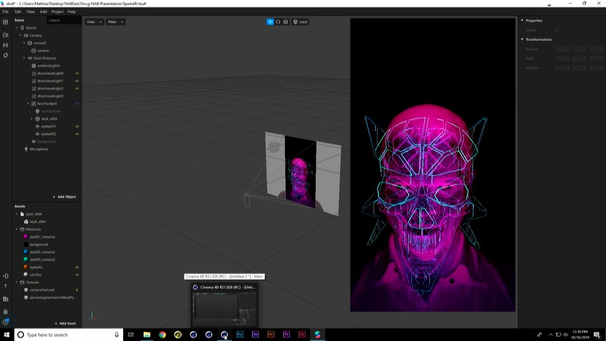Collapse the Materials folder in Assets
Image resolution: width=606 pixels, height=341 pixels.
(17, 229)
